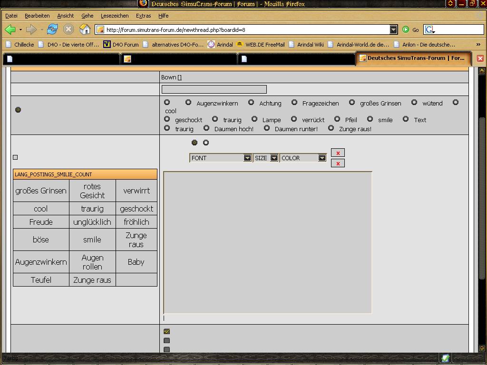The height and width of the screenshot is (365, 487).
Task: Insert the 'großes Grinsen' smilie
Action: click(41, 191)
